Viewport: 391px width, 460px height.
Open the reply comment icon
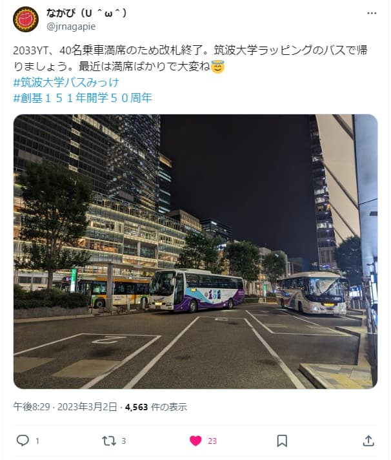(x=23, y=441)
